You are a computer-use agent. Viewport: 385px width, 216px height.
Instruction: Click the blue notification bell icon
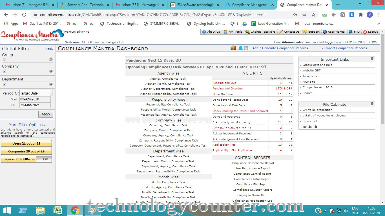click(240, 48)
